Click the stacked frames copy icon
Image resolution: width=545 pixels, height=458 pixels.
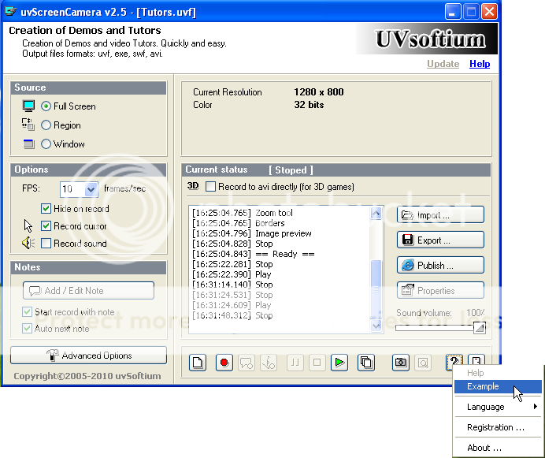pyautogui.click(x=366, y=363)
